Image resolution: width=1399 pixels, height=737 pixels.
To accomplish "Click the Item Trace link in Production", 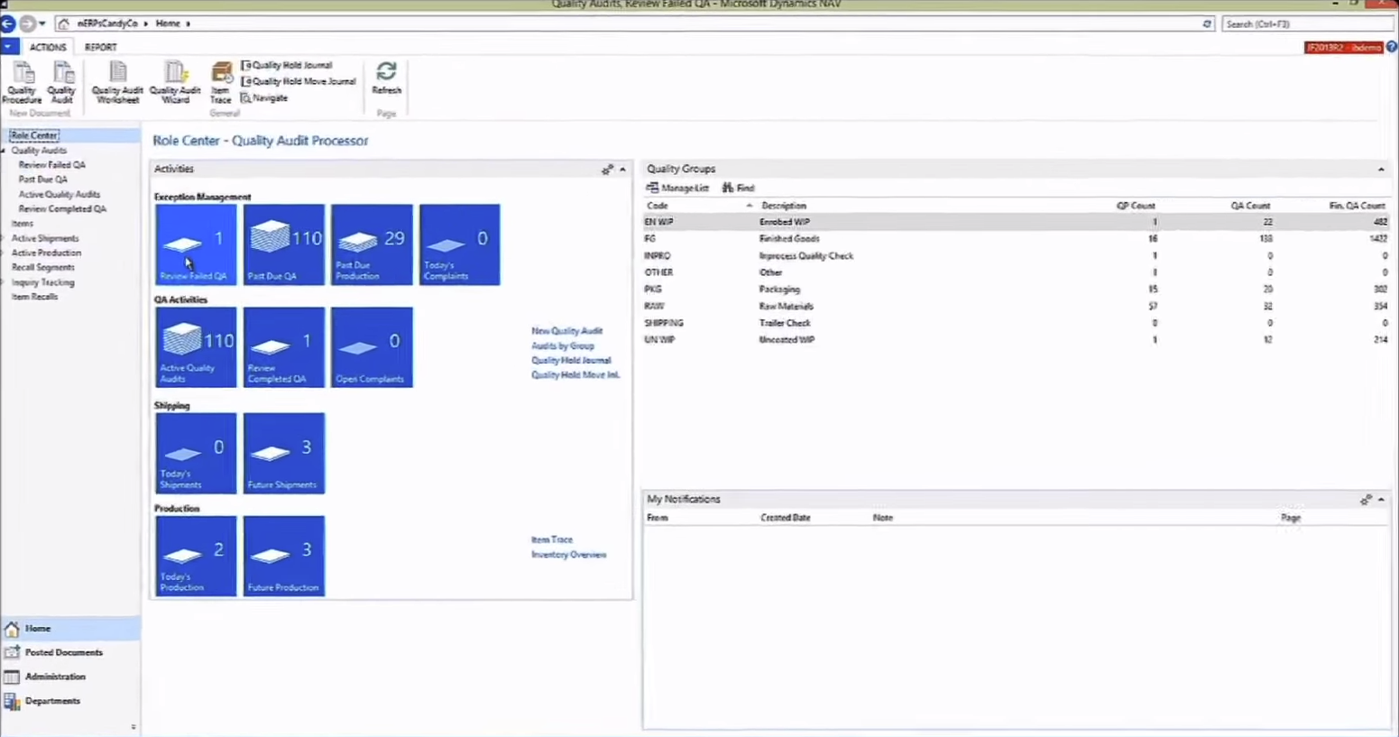I will (x=552, y=539).
